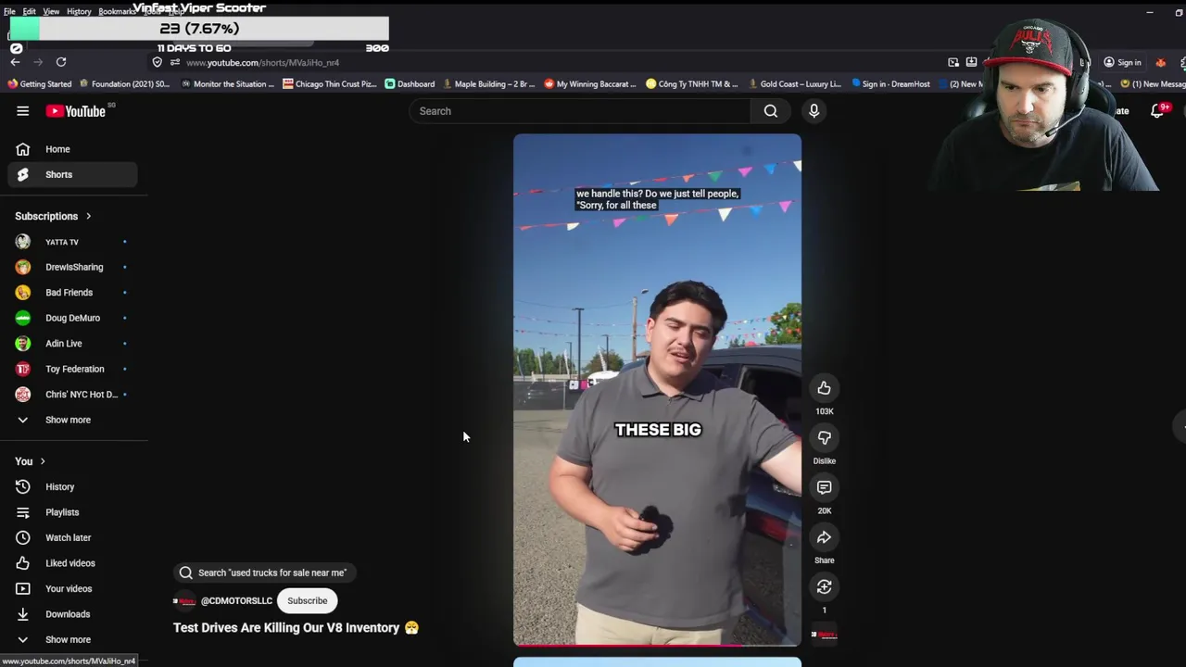The image size is (1186, 667).
Task: Open the File menu in the browser
Action: pos(9,11)
